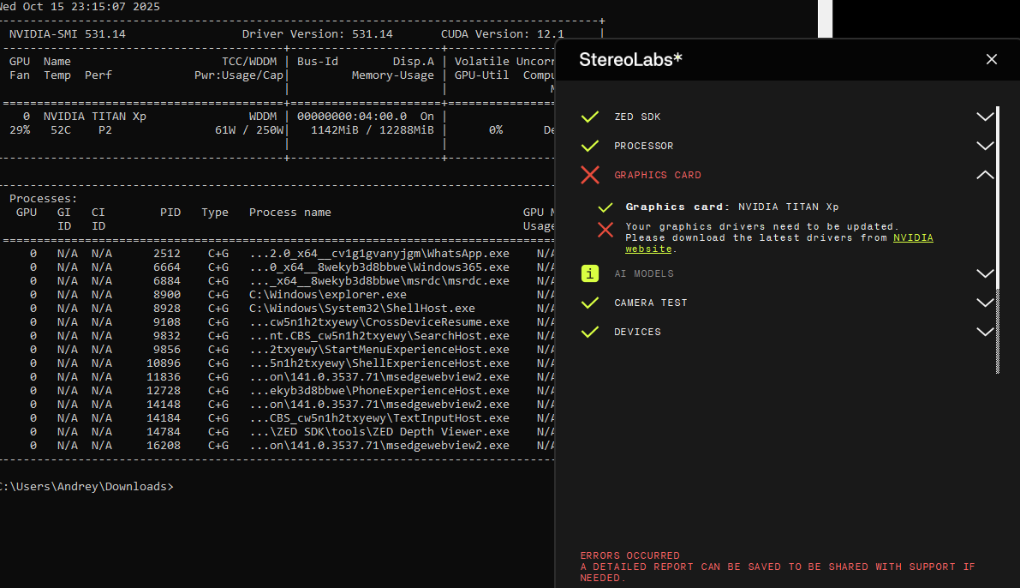Click the Camera Test checkmark icon

(590, 303)
